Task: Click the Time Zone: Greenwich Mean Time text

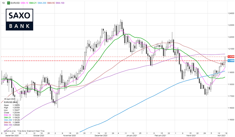Action: 31,131
